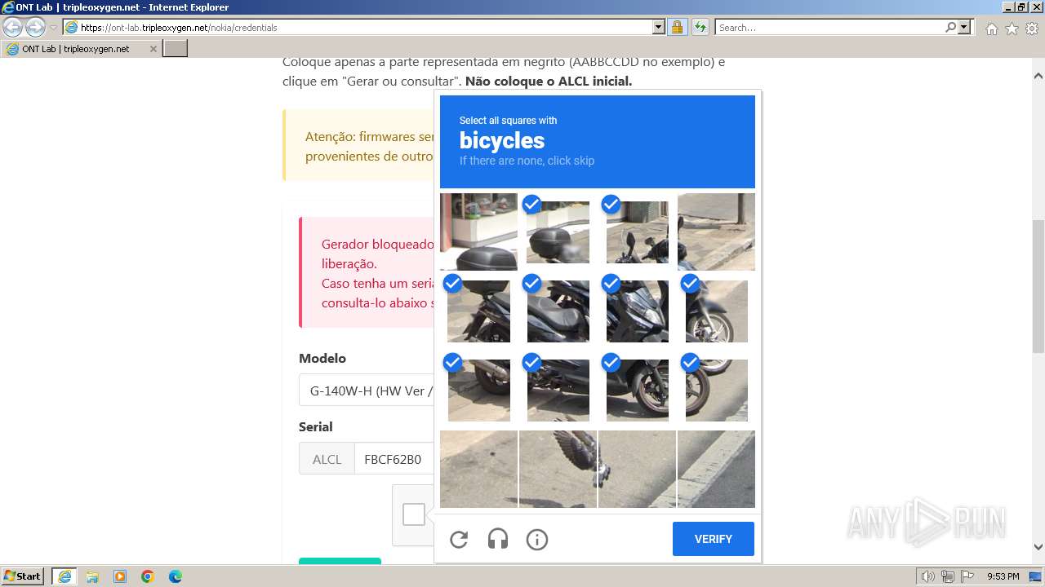1045x587 pixels.
Task: Close the ONT Lab tab
Action: click(153, 49)
